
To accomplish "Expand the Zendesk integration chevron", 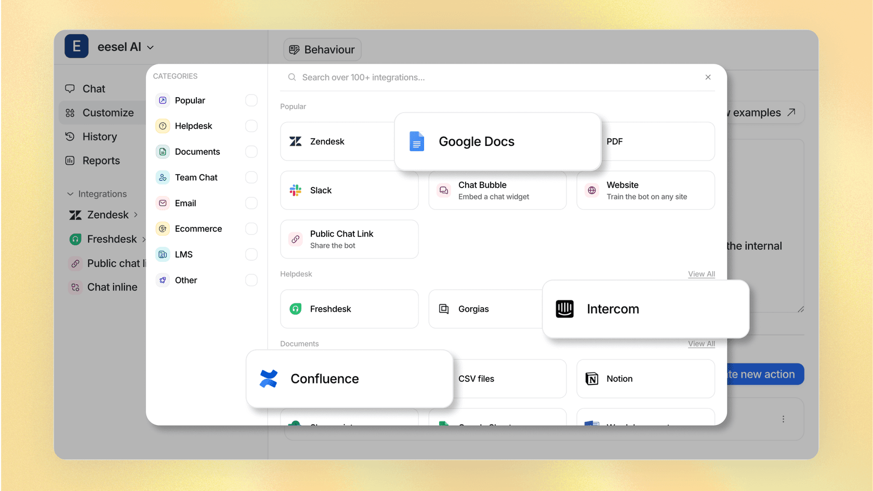I will [x=136, y=215].
